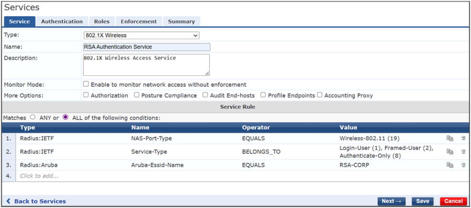
Task: Click to add a new rule row
Action: click(x=38, y=176)
